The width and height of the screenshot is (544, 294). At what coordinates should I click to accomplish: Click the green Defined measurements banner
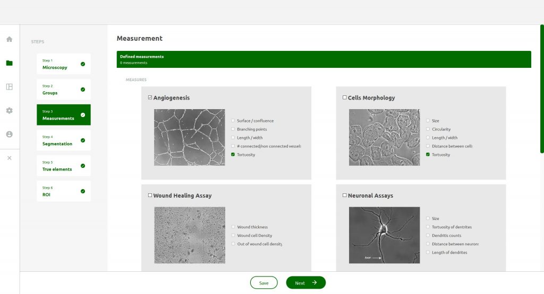point(324,59)
